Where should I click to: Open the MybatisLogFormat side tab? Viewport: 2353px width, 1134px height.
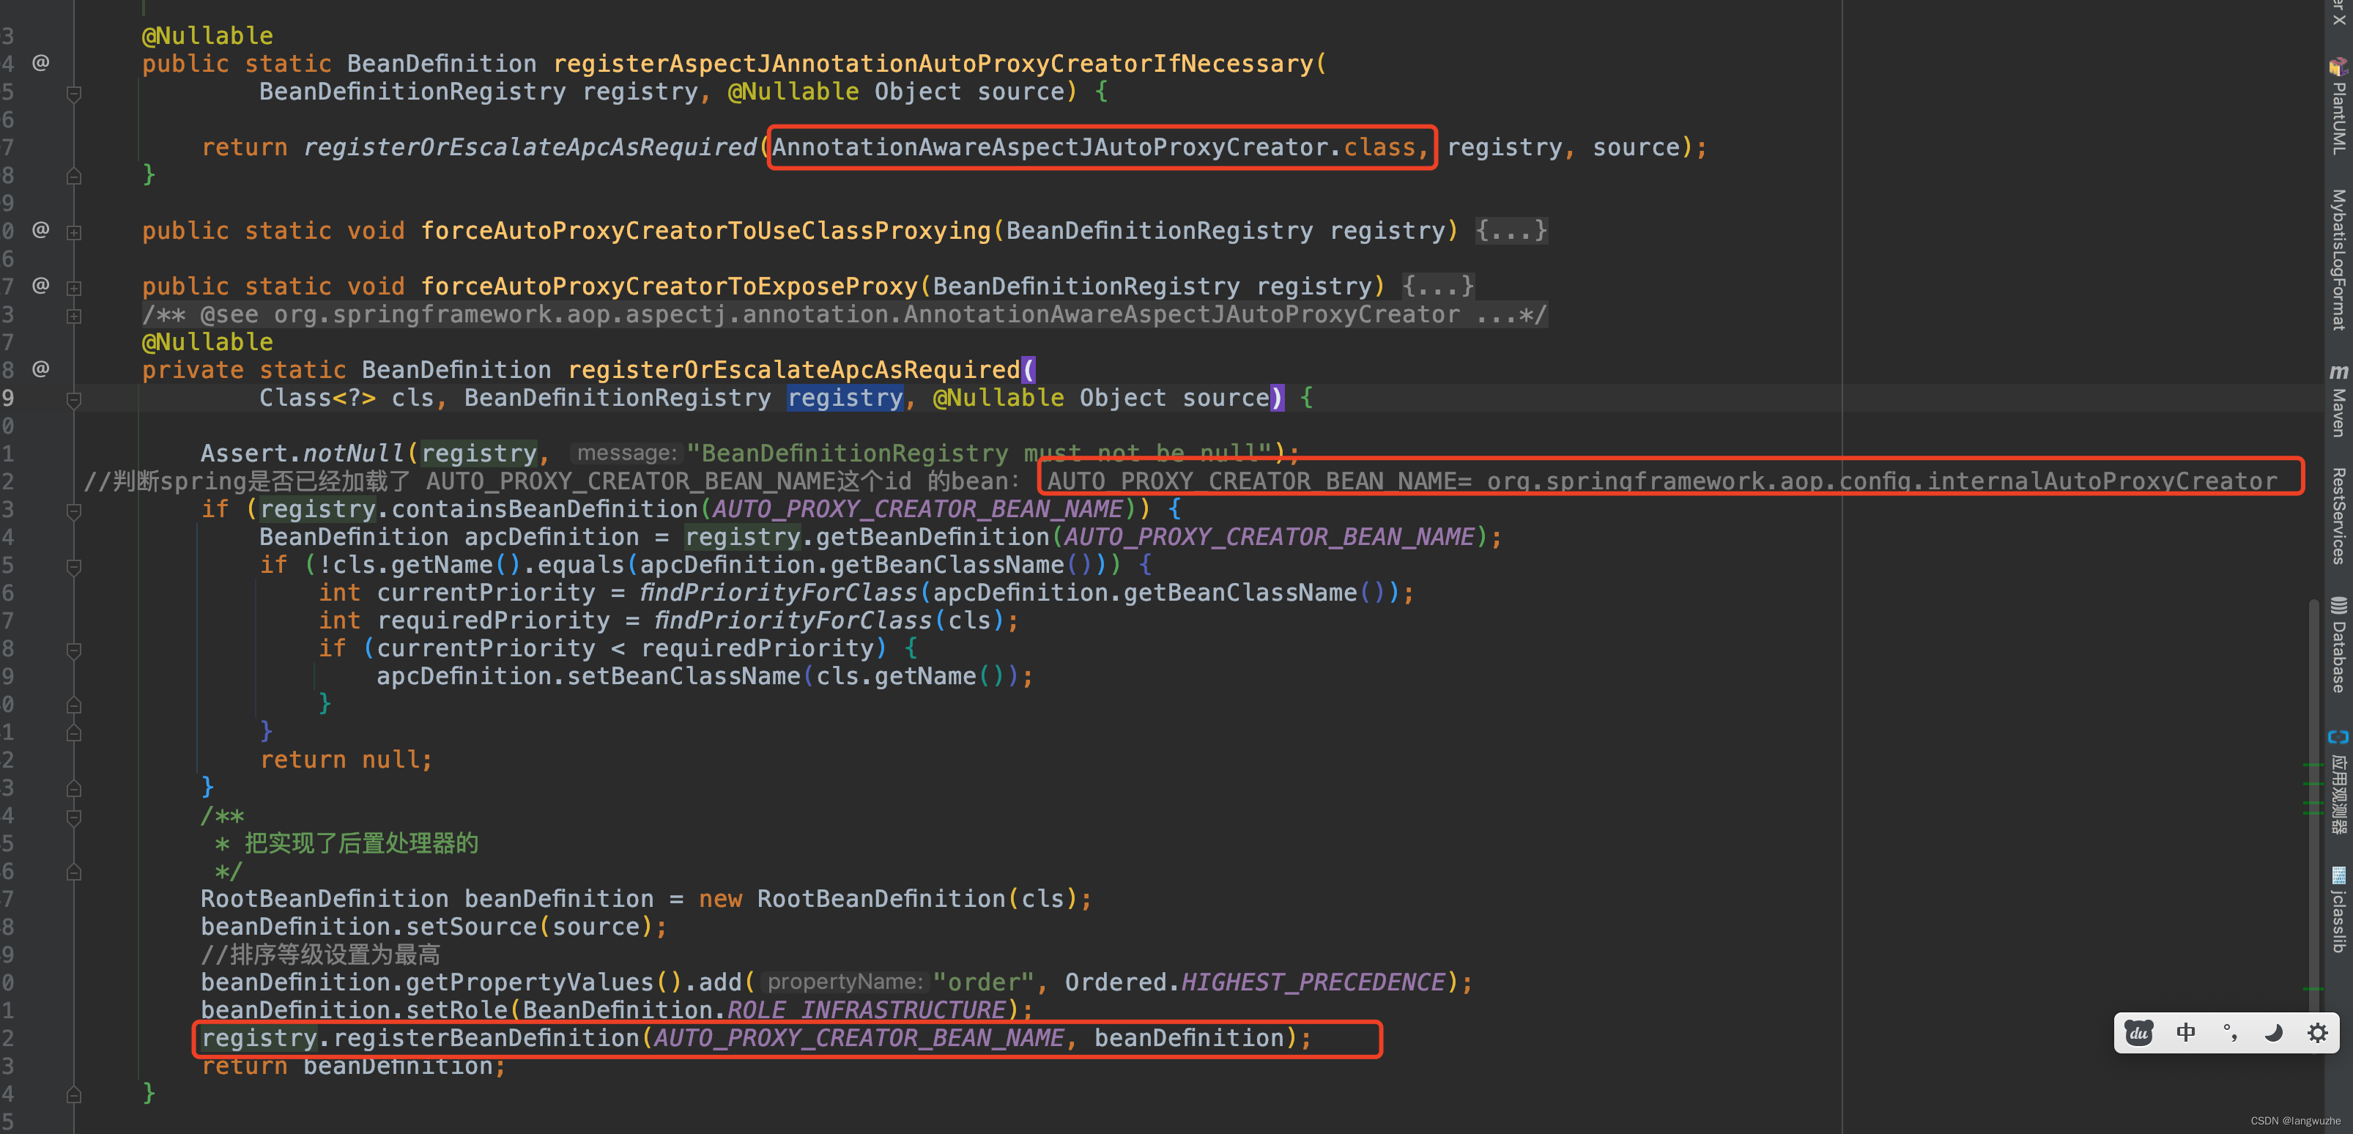pos(2338,259)
